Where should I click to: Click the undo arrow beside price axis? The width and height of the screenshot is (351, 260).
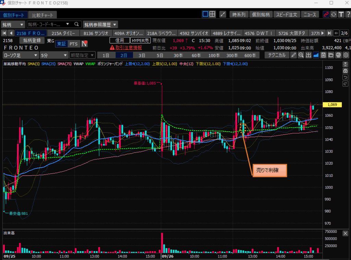[346, 77]
